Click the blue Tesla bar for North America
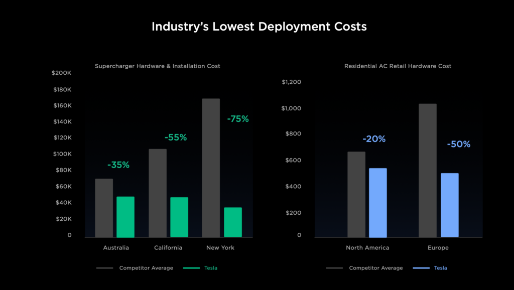The width and height of the screenshot is (514, 290). [378, 203]
